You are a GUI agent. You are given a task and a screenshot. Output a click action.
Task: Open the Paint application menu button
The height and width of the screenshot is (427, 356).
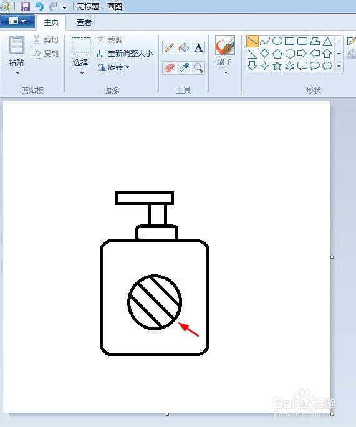click(x=17, y=21)
